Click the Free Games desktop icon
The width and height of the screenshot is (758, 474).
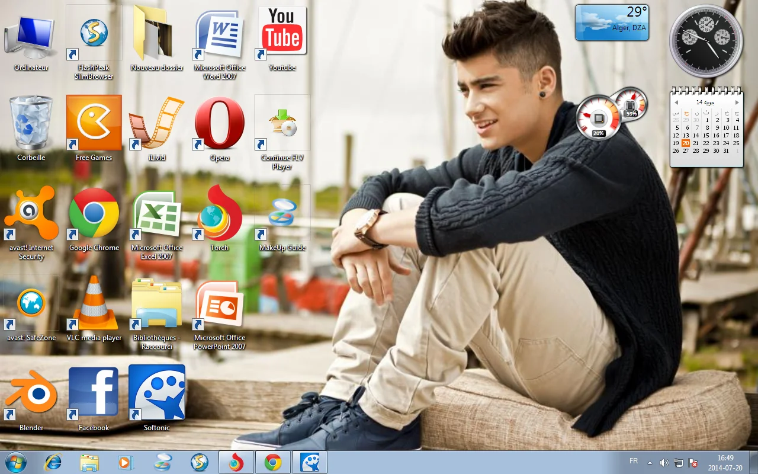(x=94, y=123)
